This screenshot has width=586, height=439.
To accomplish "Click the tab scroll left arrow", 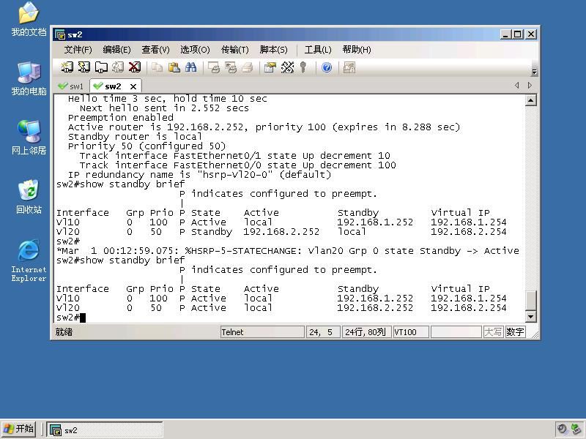I will pyautogui.click(x=517, y=85).
